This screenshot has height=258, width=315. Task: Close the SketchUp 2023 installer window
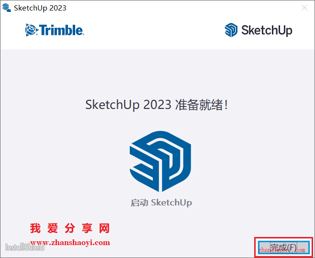tap(304, 8)
